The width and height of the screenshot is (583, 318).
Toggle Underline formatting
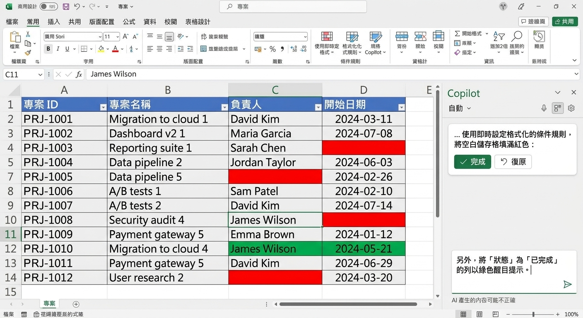pos(67,49)
